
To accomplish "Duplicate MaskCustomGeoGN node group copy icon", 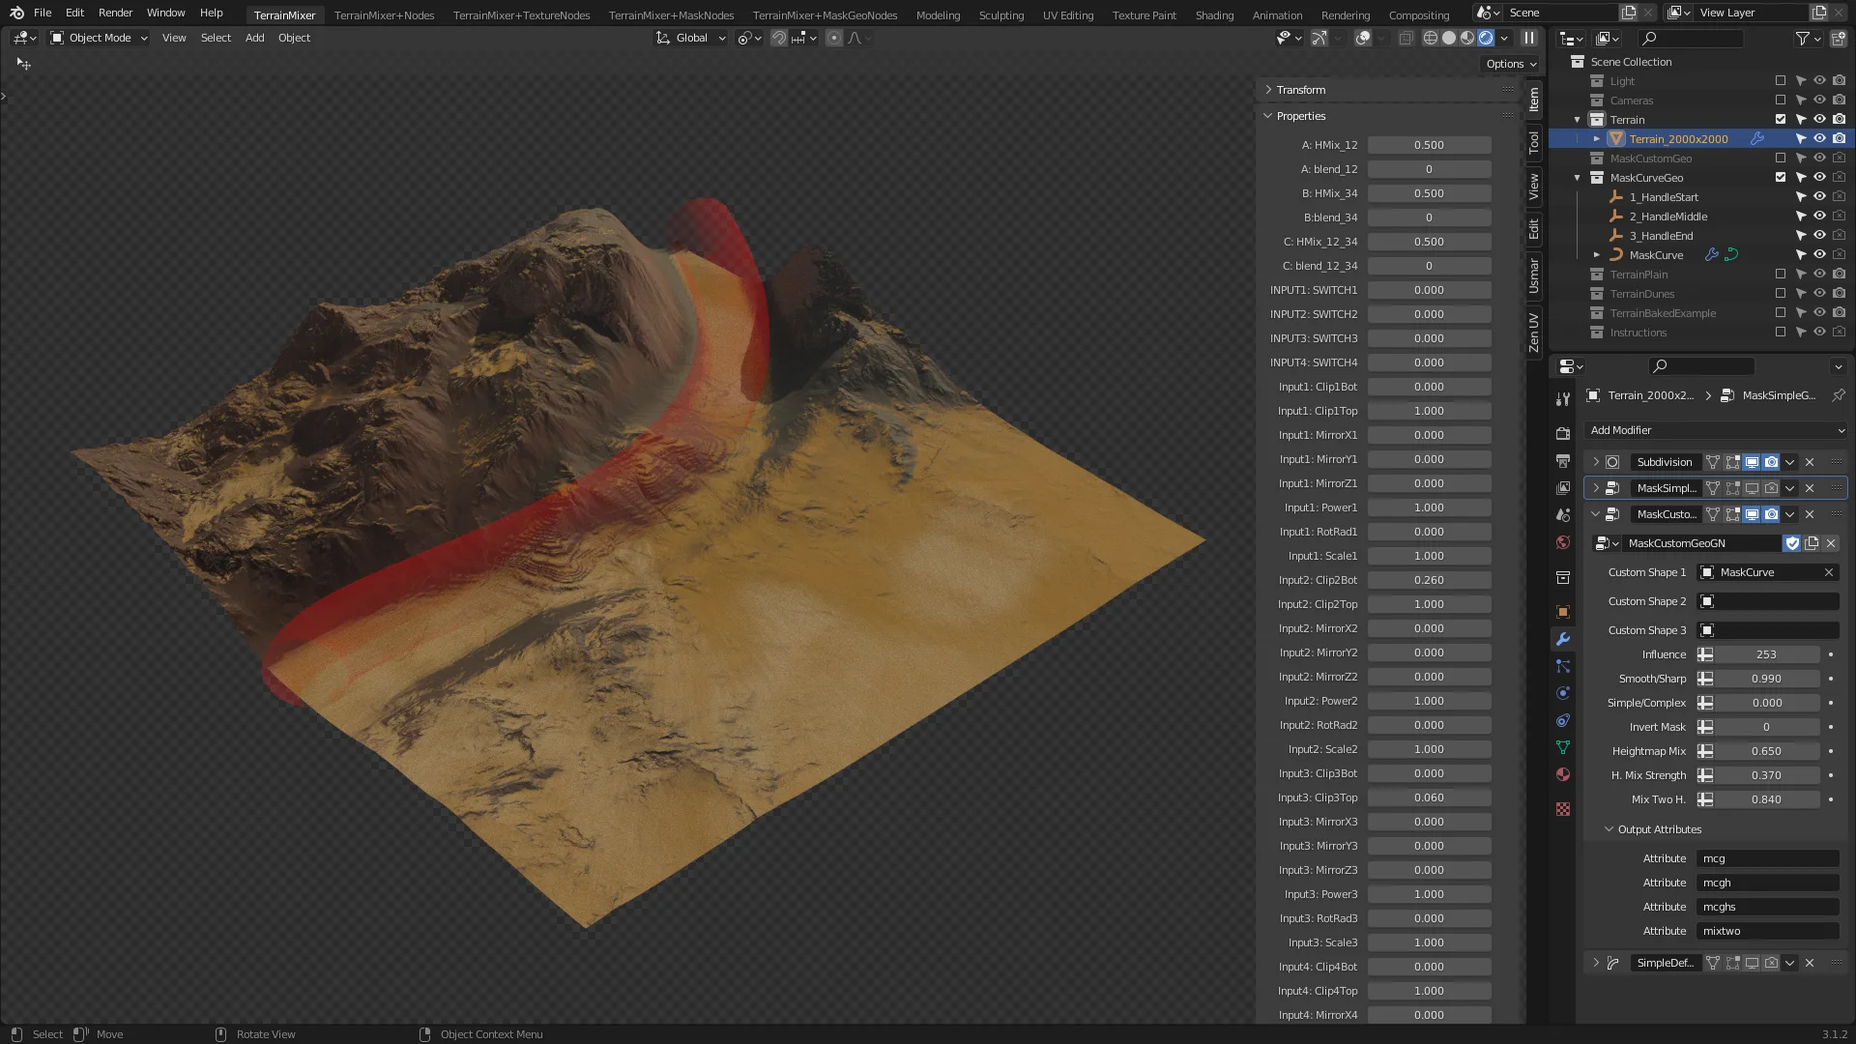I will (x=1812, y=543).
